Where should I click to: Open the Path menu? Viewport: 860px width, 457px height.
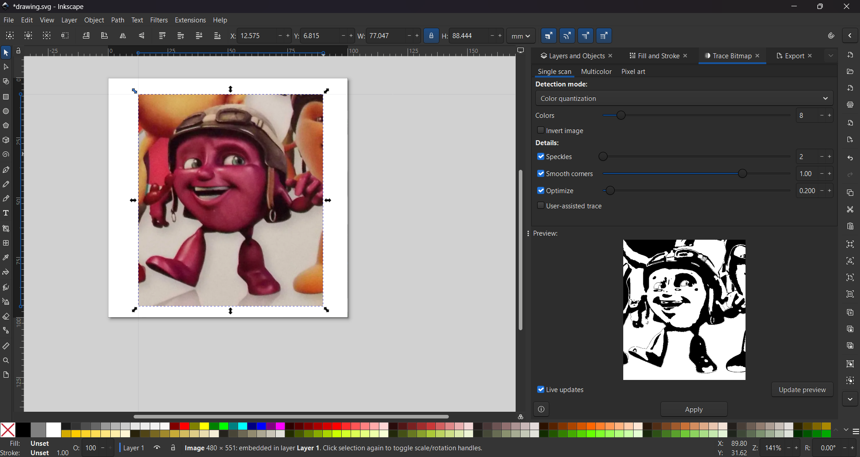pos(117,20)
